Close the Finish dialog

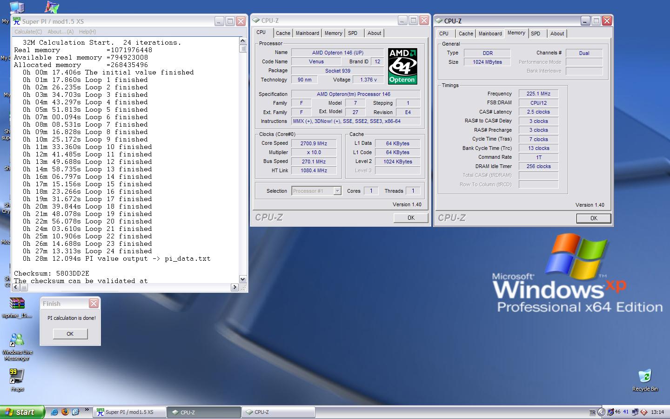(94, 304)
